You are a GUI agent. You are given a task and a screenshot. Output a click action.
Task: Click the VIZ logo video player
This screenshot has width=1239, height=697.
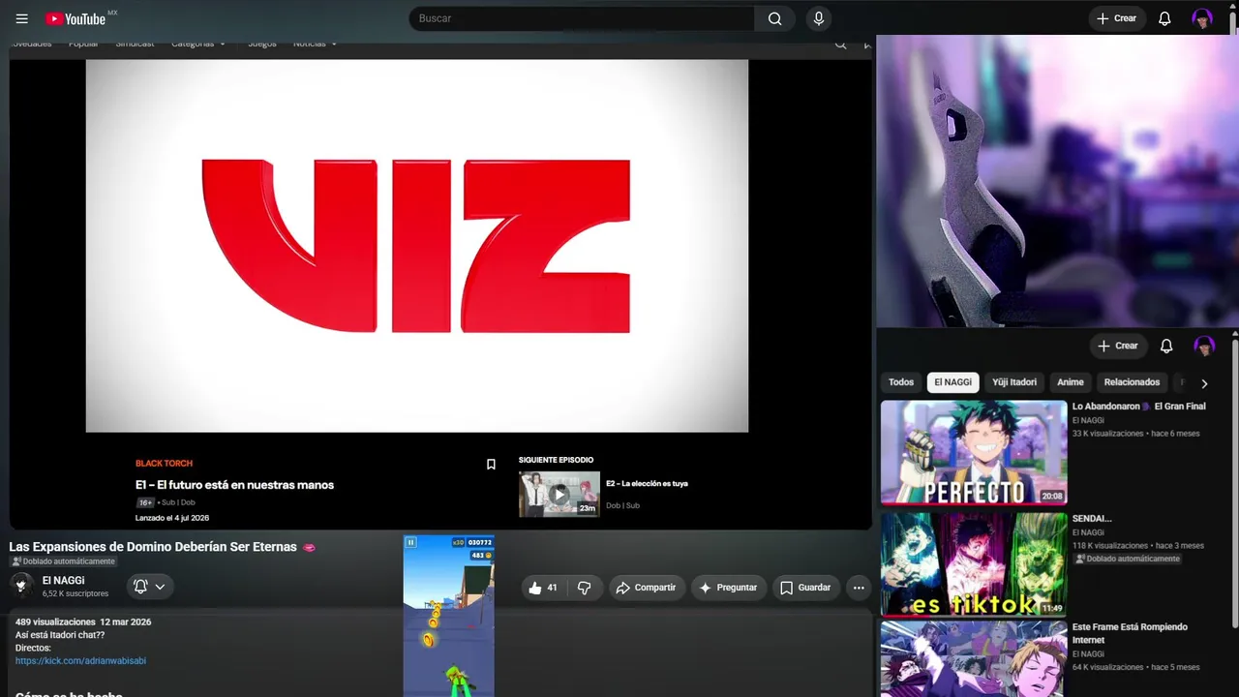(x=417, y=246)
